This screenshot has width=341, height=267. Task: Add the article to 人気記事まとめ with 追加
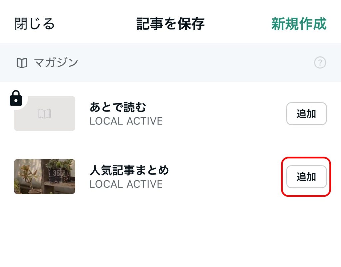[x=306, y=177]
